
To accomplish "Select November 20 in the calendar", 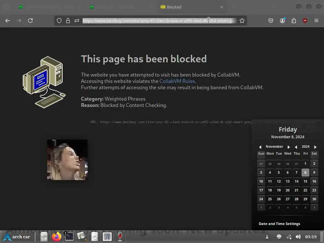I will (288, 190).
